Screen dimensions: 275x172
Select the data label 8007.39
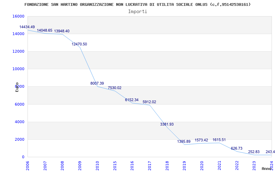click(x=97, y=83)
